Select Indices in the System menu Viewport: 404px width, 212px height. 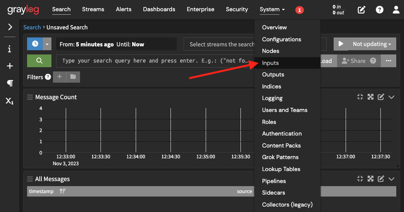coord(287,86)
